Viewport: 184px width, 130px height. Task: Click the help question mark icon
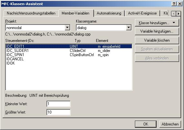tap(174, 4)
